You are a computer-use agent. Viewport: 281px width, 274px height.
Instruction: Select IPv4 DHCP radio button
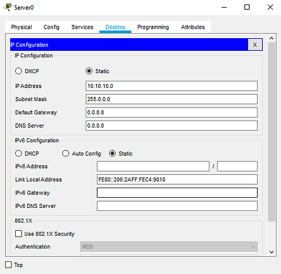point(18,71)
